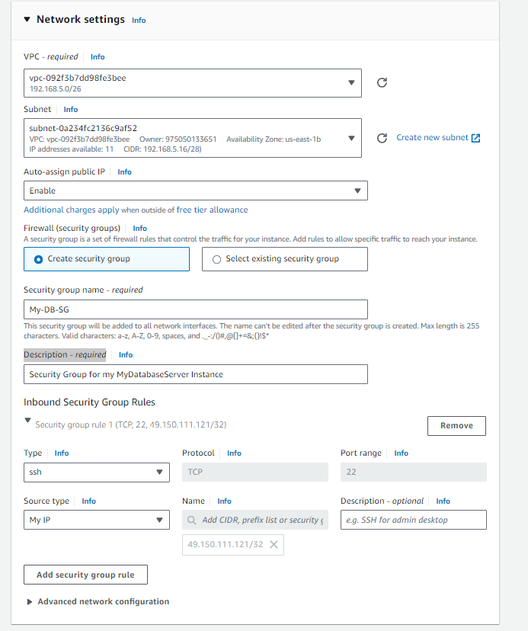Remove the 49.150.111.121/32 source chip

tap(274, 544)
